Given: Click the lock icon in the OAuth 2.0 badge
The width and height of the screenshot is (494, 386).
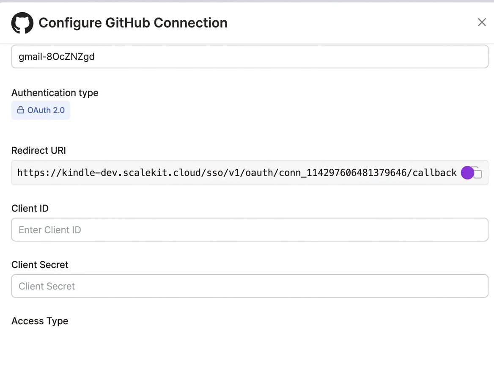Looking at the screenshot, I should click(x=20, y=110).
